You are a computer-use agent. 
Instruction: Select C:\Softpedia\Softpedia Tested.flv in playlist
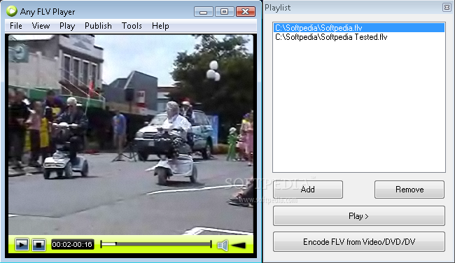358,37
